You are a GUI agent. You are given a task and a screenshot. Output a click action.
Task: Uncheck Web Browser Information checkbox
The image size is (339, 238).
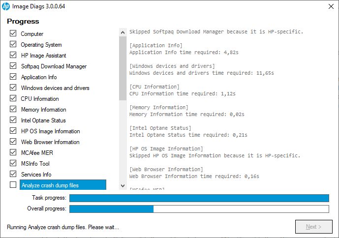click(13, 141)
